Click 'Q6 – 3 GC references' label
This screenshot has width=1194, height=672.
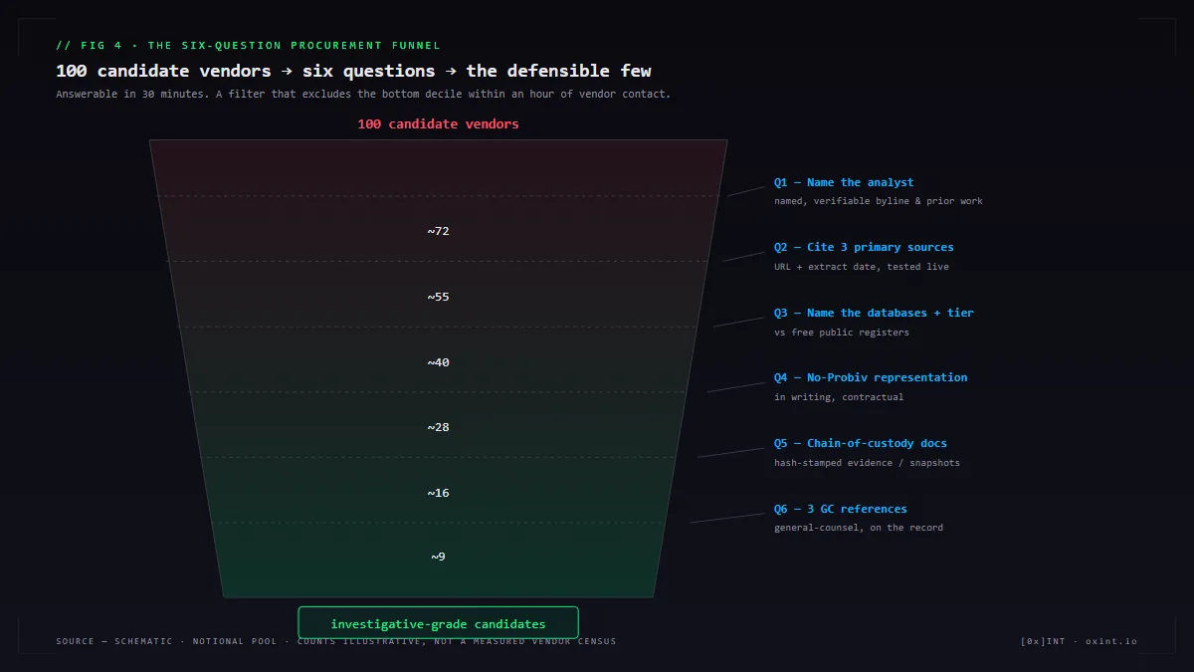841,509
